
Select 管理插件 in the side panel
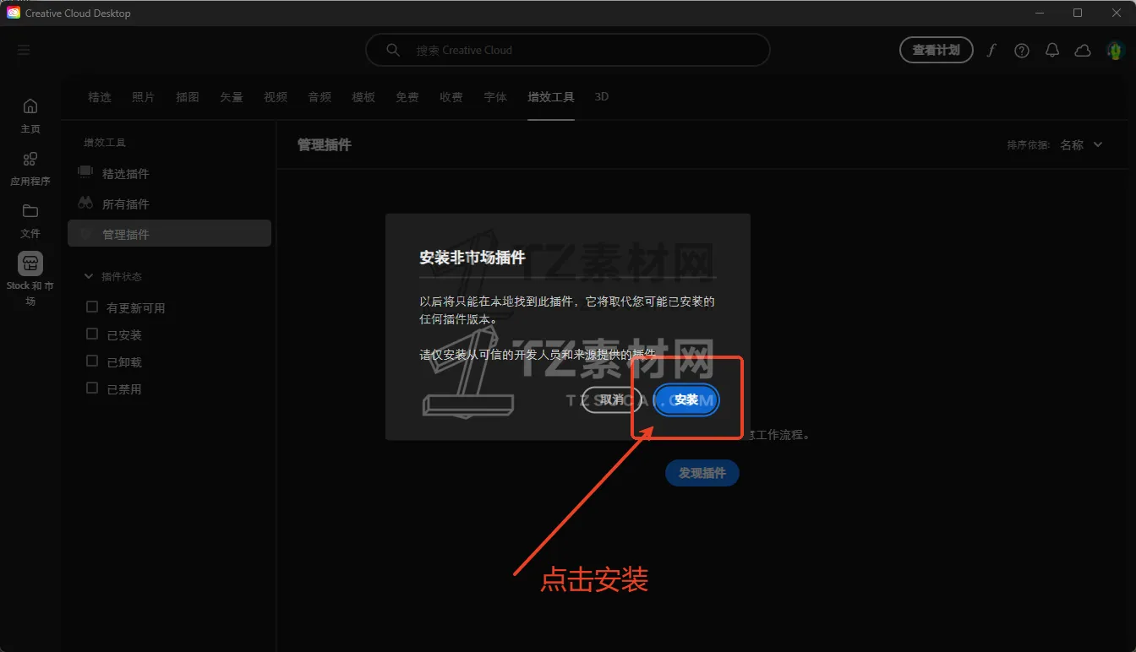(x=169, y=234)
